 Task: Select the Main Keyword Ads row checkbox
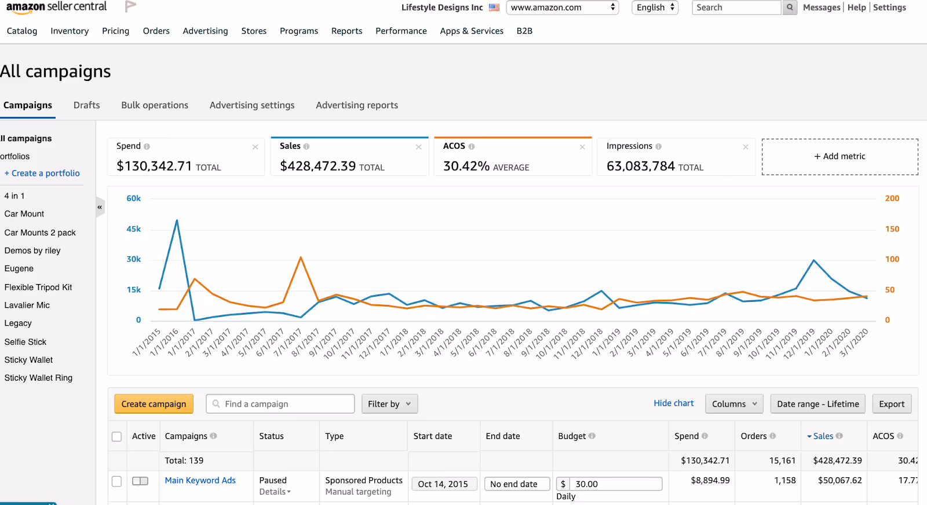click(x=116, y=481)
